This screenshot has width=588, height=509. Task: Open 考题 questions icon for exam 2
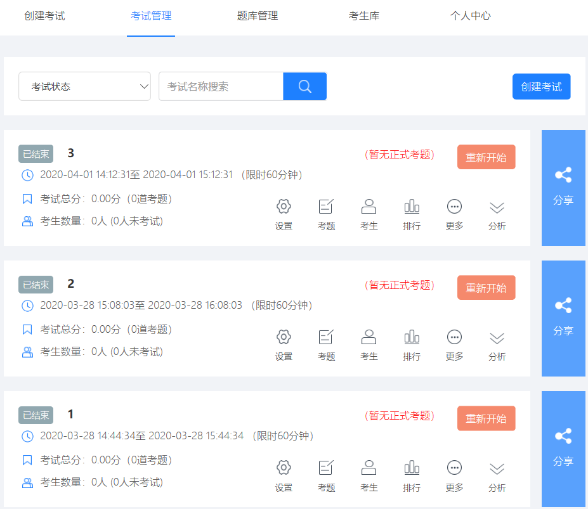click(326, 337)
